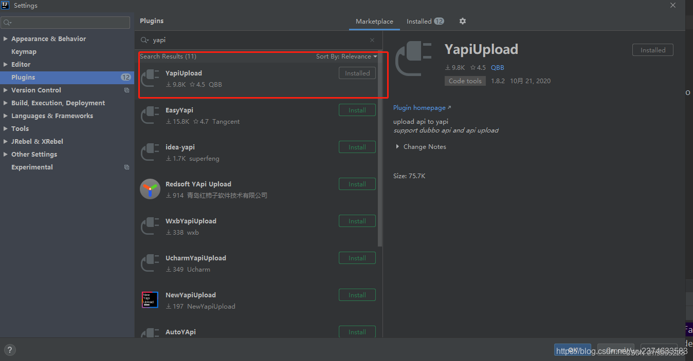This screenshot has width=693, height=361.
Task: Click the plugins settings gear icon
Action: 463,21
